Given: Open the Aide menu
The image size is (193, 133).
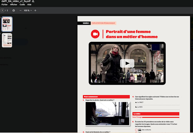Looking at the screenshot, I should [29, 5].
